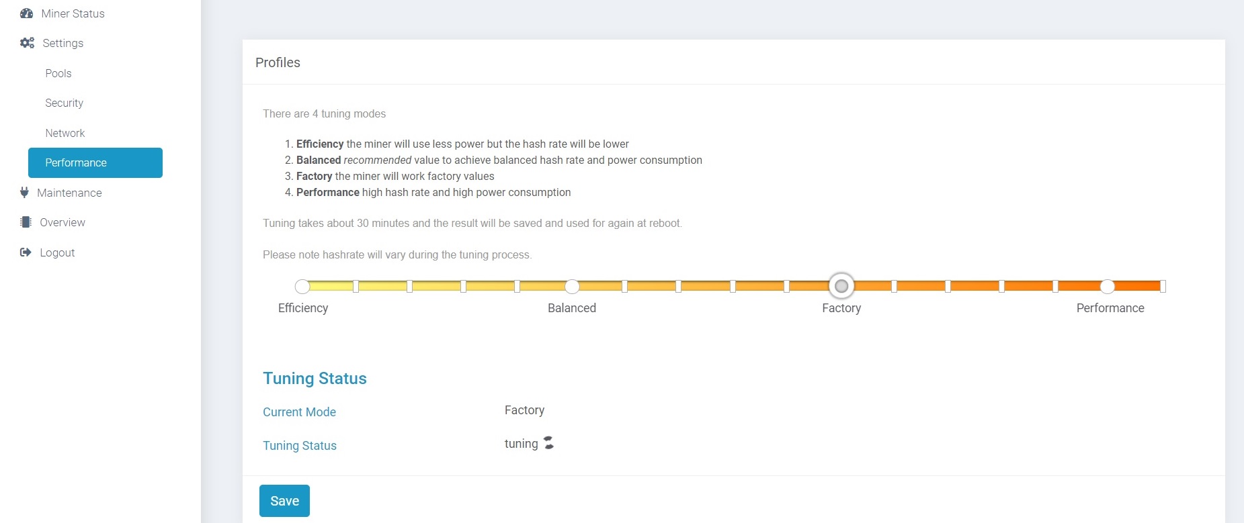Select the Efficiency slider handle
This screenshot has height=523, width=1244.
click(302, 287)
